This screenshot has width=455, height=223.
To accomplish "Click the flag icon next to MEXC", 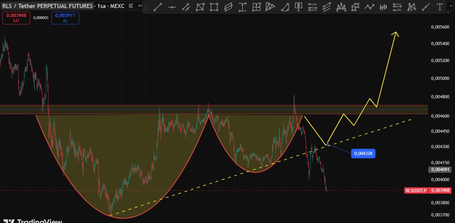I will coord(131,6).
